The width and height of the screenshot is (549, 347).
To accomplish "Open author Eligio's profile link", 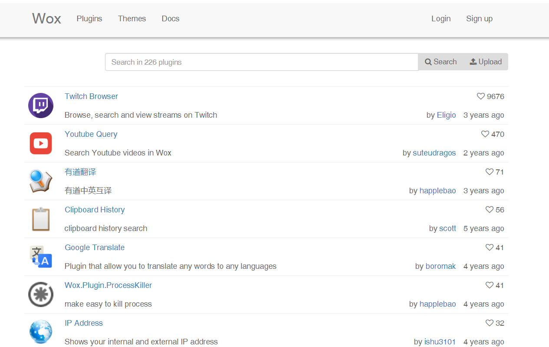I will 446,115.
